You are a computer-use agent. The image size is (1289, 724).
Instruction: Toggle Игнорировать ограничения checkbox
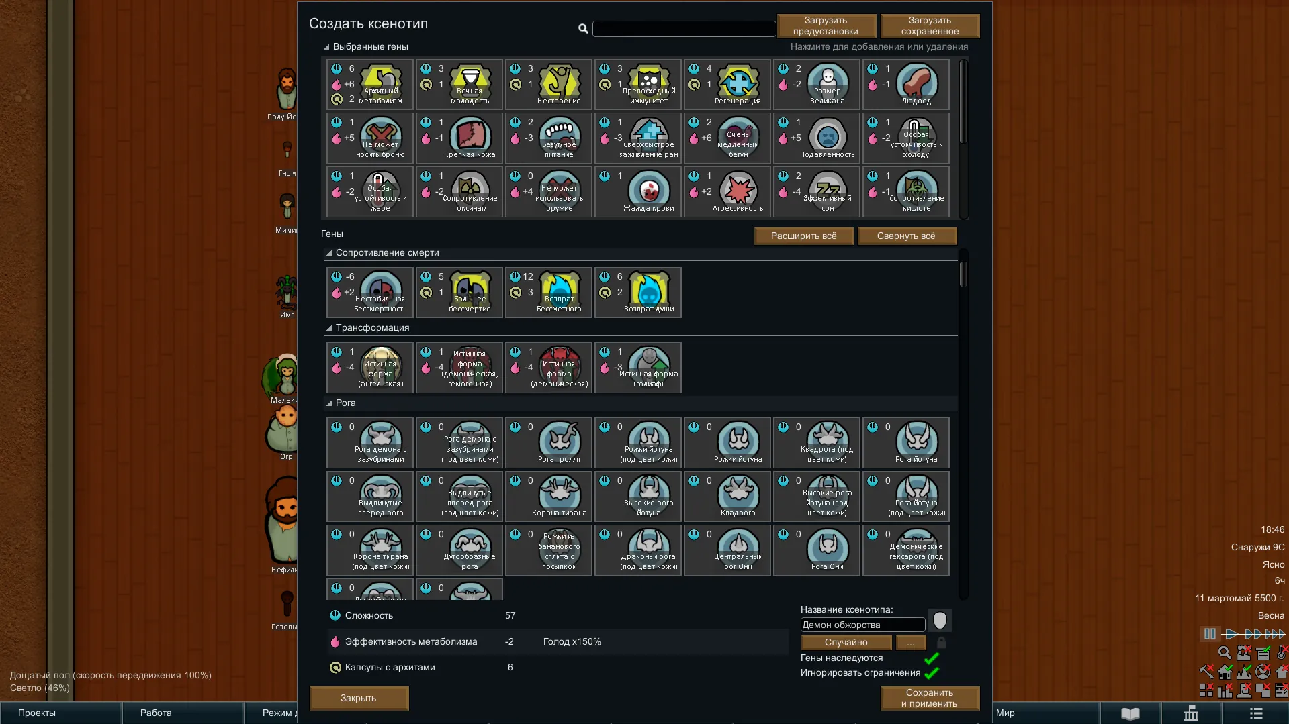pyautogui.click(x=931, y=673)
